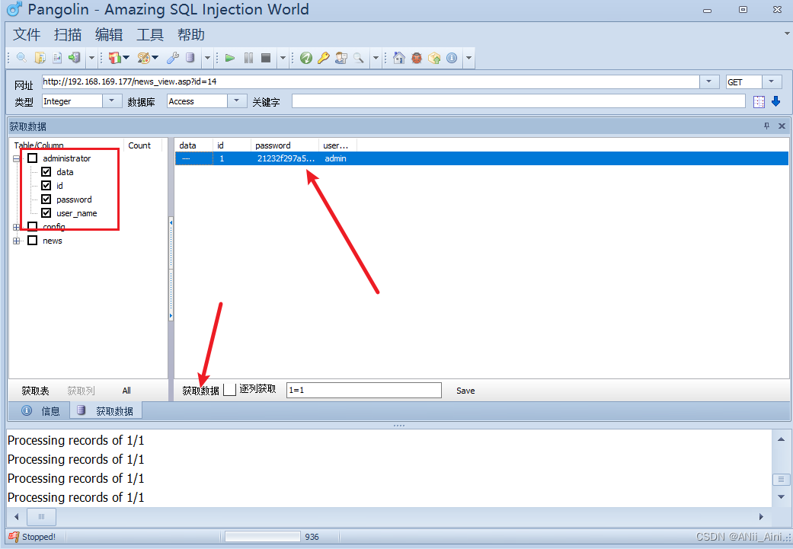Uncheck the id column checkbox

click(x=46, y=186)
